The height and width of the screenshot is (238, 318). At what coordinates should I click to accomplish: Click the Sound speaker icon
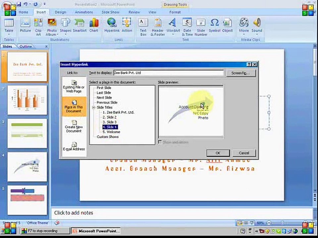tap(257, 22)
